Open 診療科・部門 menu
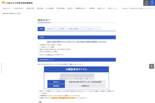The width and height of the screenshot is (155, 103). pyautogui.click(x=30, y=8)
